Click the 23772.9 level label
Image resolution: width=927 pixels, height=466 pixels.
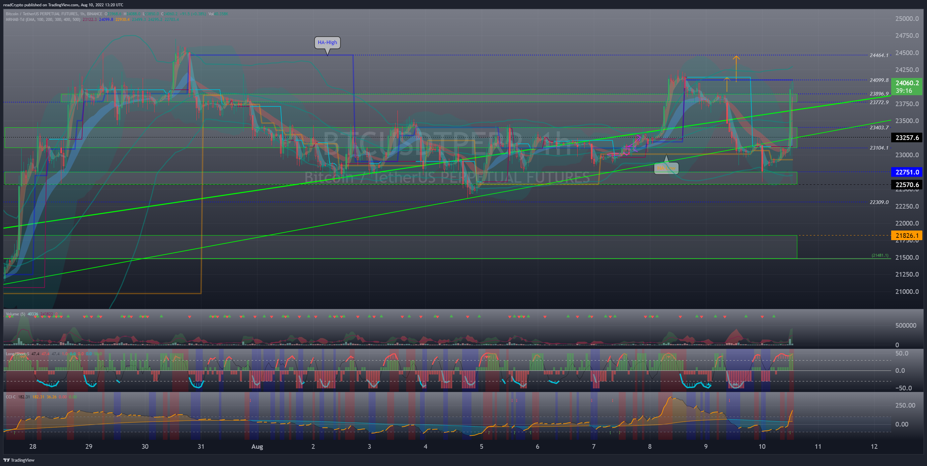[x=879, y=102]
